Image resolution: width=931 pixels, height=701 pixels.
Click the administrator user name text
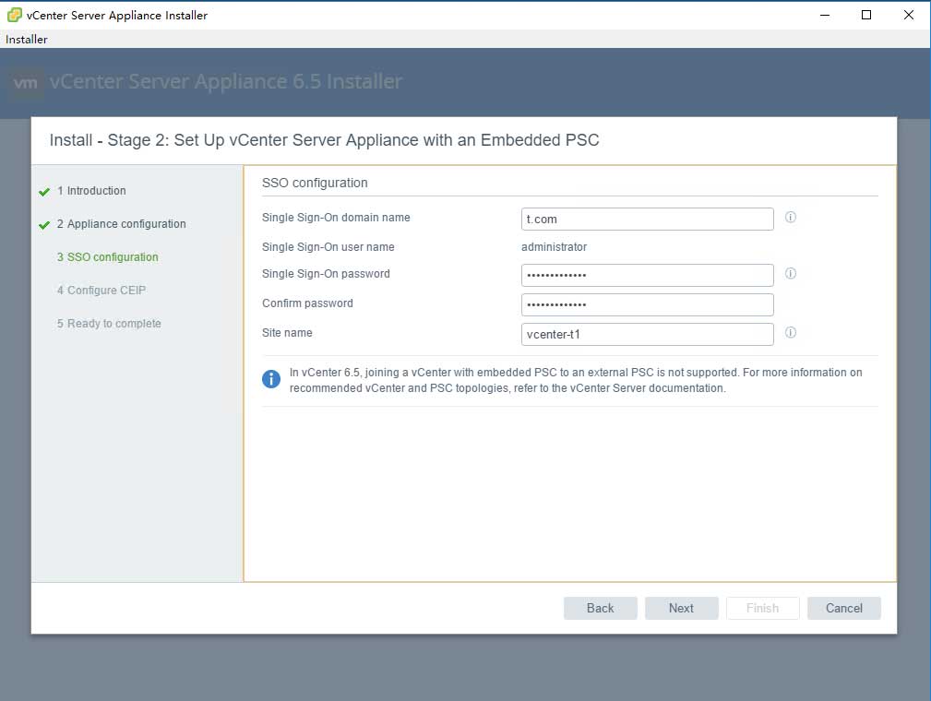pyautogui.click(x=554, y=247)
